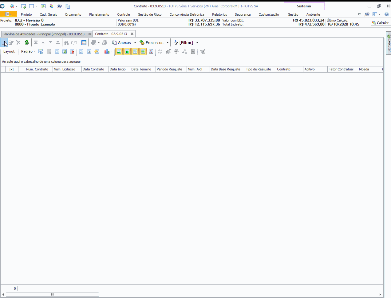Click the Delete record X icon
This screenshot has width=391, height=298.
click(x=18, y=43)
